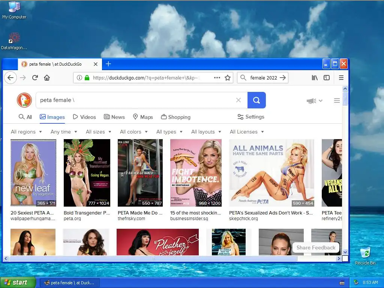
Task: Toggle the browser sidebar icon
Action: point(327,78)
